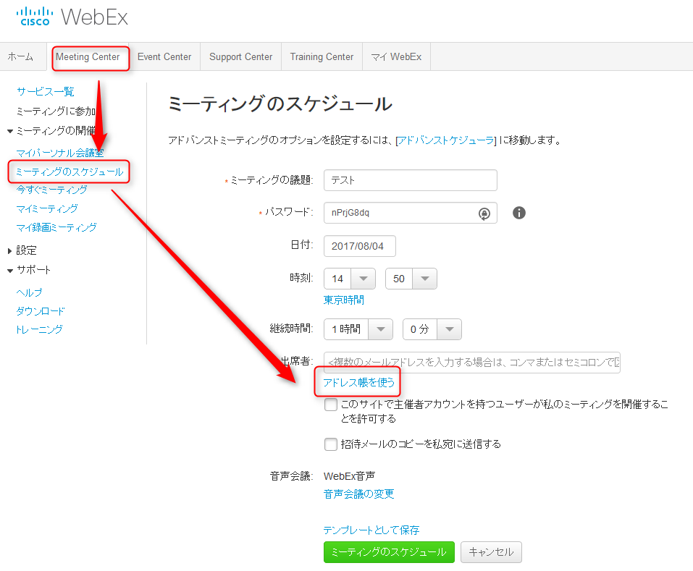
Task: Open マイパーソナル会議室 sidebar link
Action: tap(60, 153)
